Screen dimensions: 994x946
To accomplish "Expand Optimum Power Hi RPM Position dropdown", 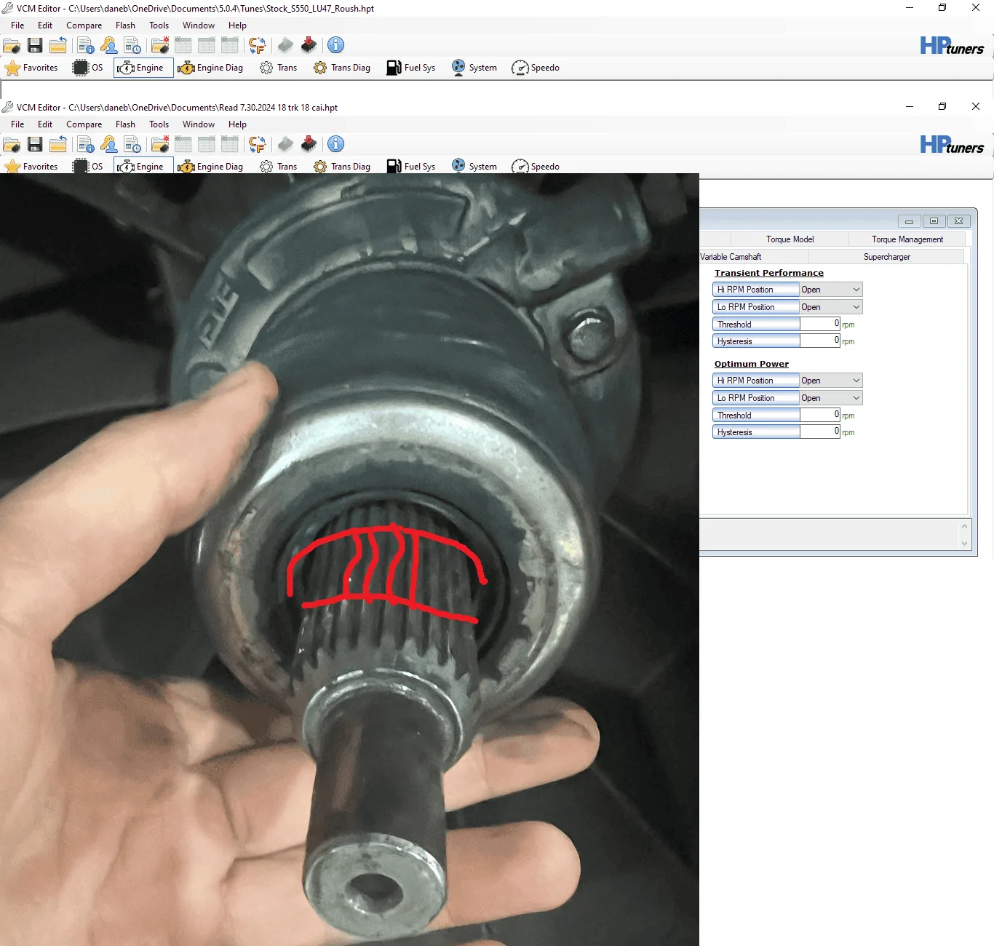I will click(856, 381).
